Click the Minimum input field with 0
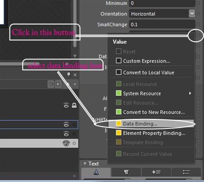This screenshot has width=204, height=182. 162,3
